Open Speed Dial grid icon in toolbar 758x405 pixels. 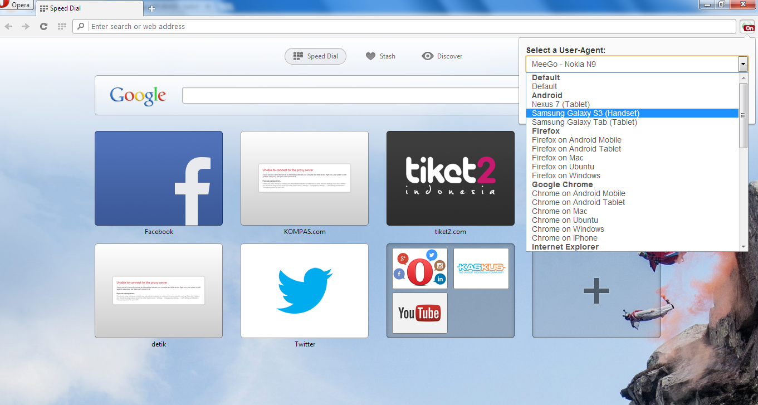61,26
